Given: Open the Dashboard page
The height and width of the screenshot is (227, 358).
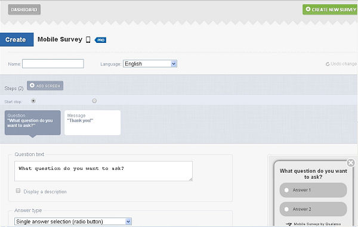Looking at the screenshot, I should tap(24, 10).
